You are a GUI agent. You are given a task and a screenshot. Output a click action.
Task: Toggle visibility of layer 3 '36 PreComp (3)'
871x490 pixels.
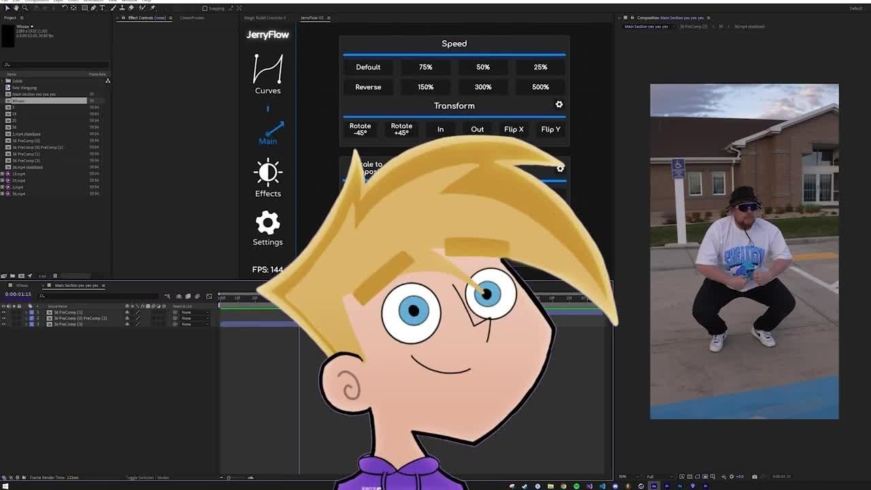tap(3, 324)
